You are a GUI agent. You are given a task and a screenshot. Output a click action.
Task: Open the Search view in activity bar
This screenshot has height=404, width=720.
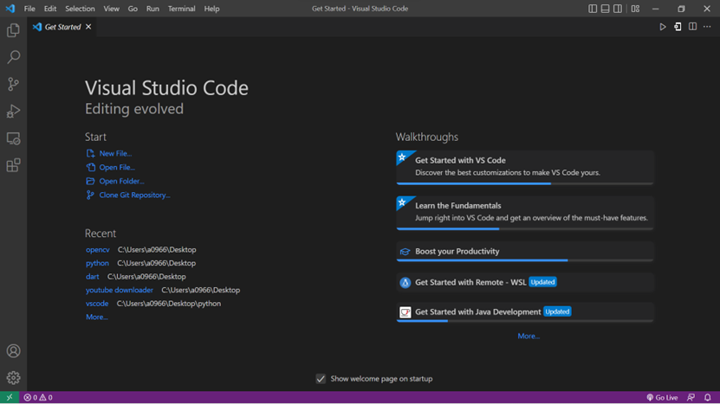coord(13,57)
